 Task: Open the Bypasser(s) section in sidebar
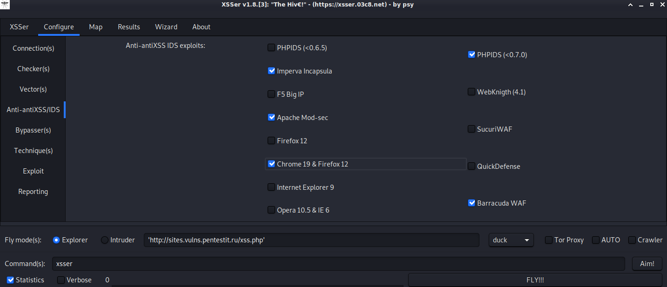[x=33, y=130]
